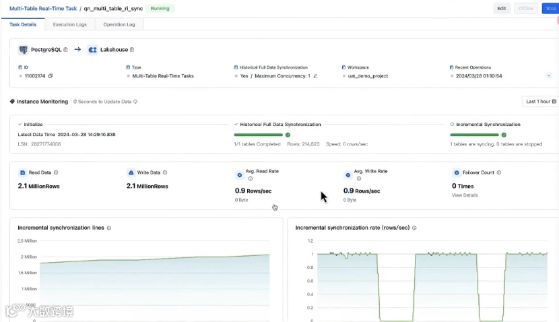Screen dimensions: 559x322
Task: Show Read Data info tooltip icon
Action: (56, 172)
